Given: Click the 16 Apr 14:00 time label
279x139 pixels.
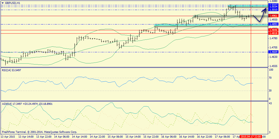Looking at the screenshot, I should point(186,137).
